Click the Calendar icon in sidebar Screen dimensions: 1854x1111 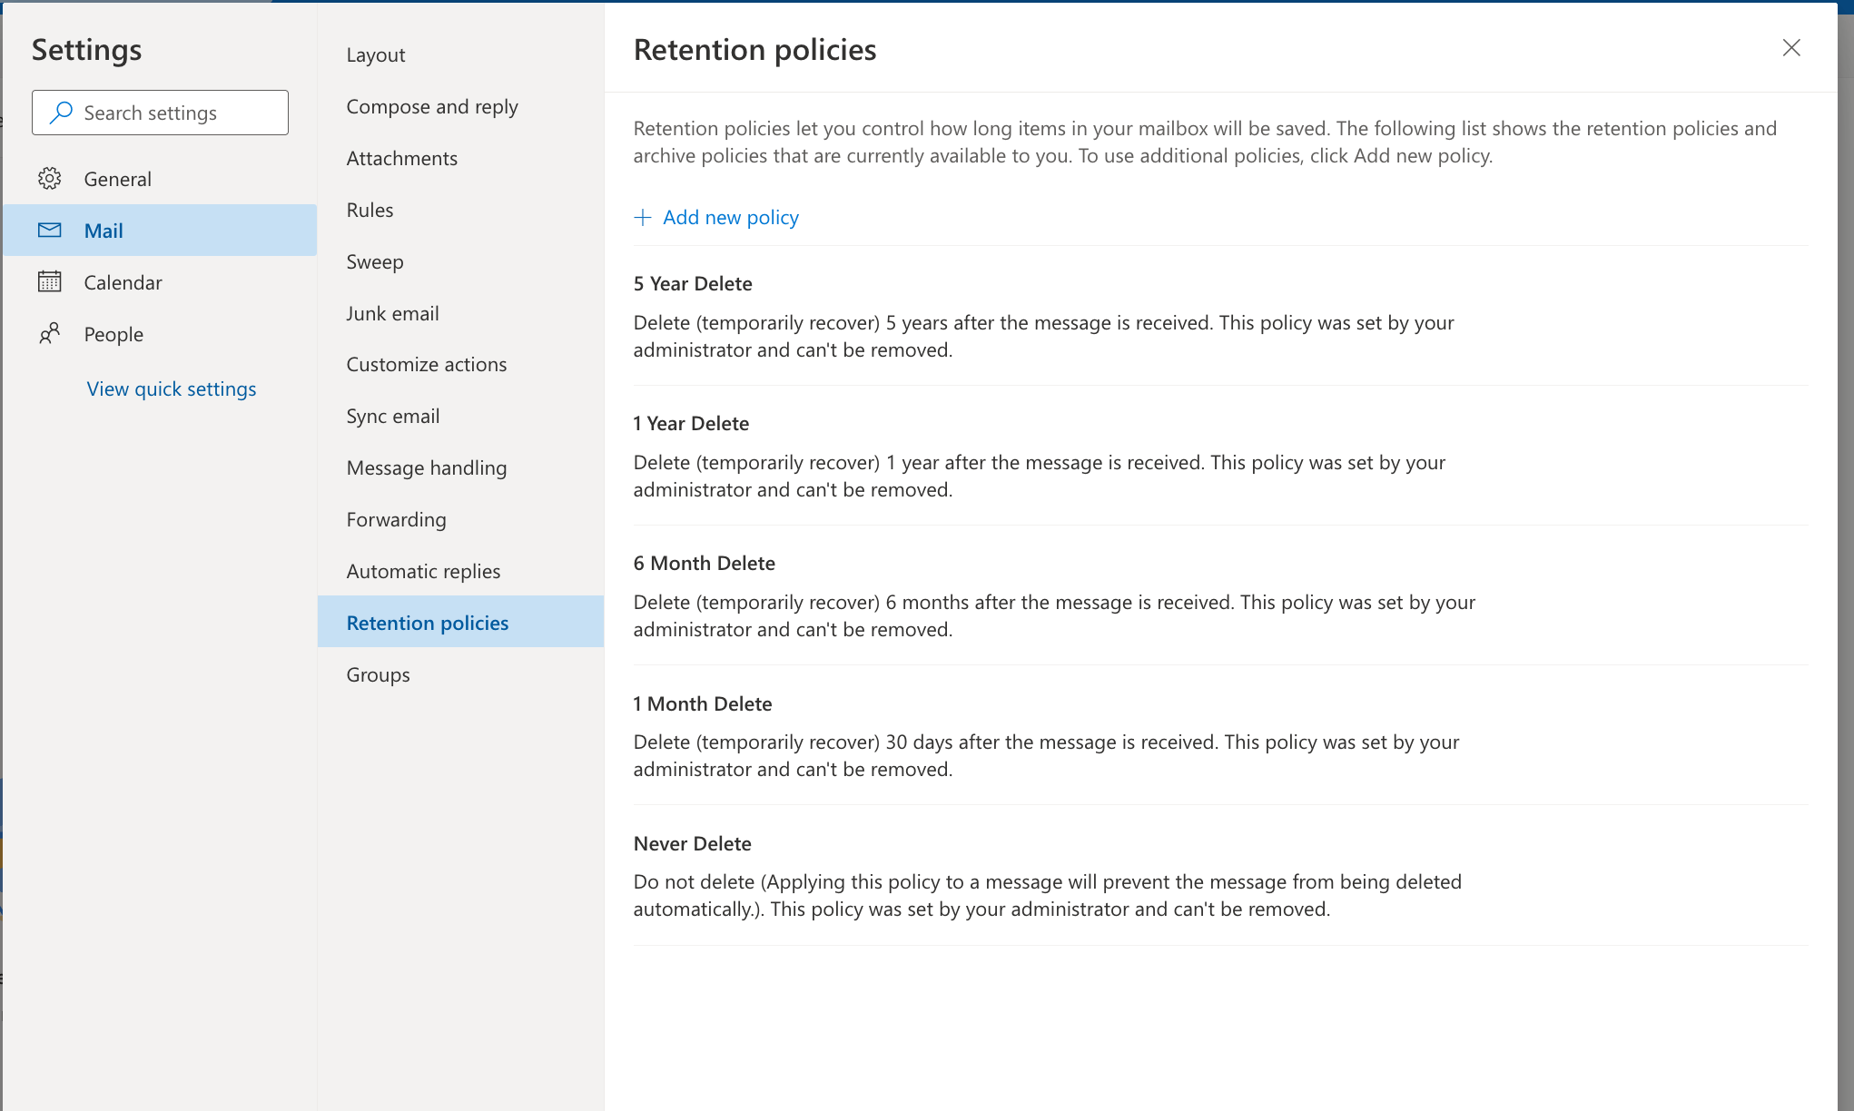tap(50, 282)
